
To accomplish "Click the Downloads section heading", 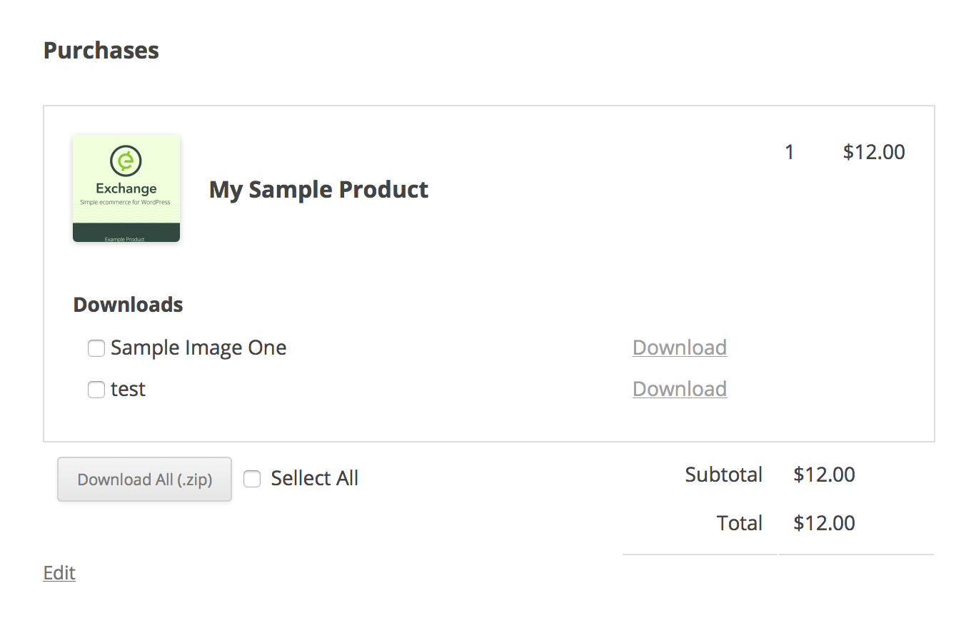I will click(x=129, y=305).
